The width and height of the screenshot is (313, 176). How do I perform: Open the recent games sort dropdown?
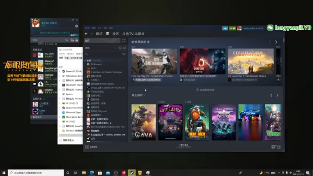pos(145,95)
